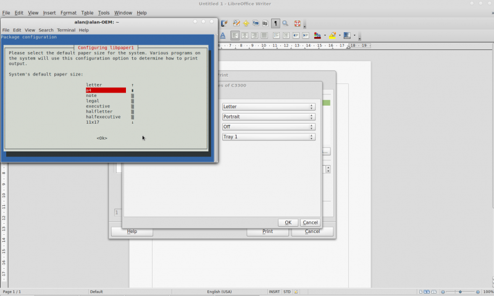Open the Writer Insert menu
Screen dimensions: 494x296
point(49,13)
